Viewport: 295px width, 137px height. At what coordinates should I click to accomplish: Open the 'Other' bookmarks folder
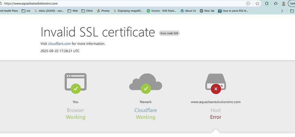pyautogui.click(x=87, y=11)
